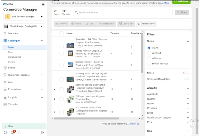Click the Delete trash button
Viewport: 199px width, 136px height.
76,24
